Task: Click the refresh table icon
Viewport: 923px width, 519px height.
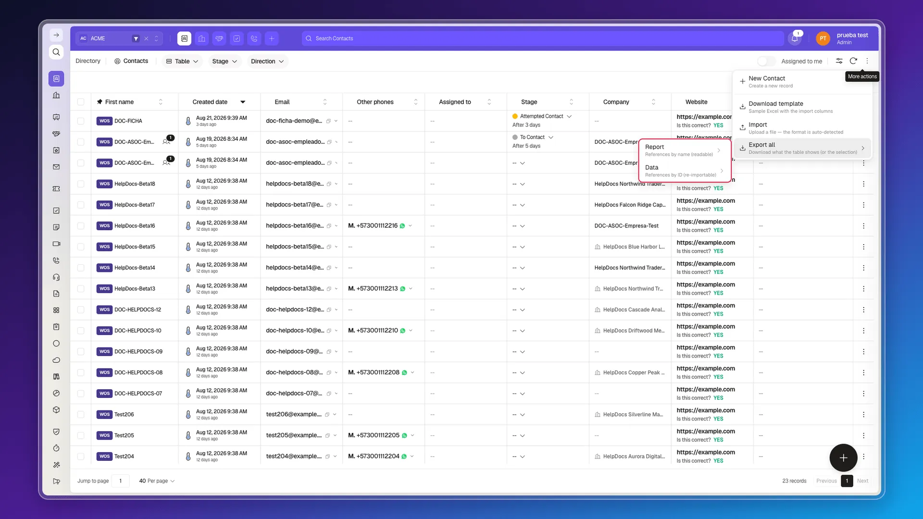Action: [853, 61]
